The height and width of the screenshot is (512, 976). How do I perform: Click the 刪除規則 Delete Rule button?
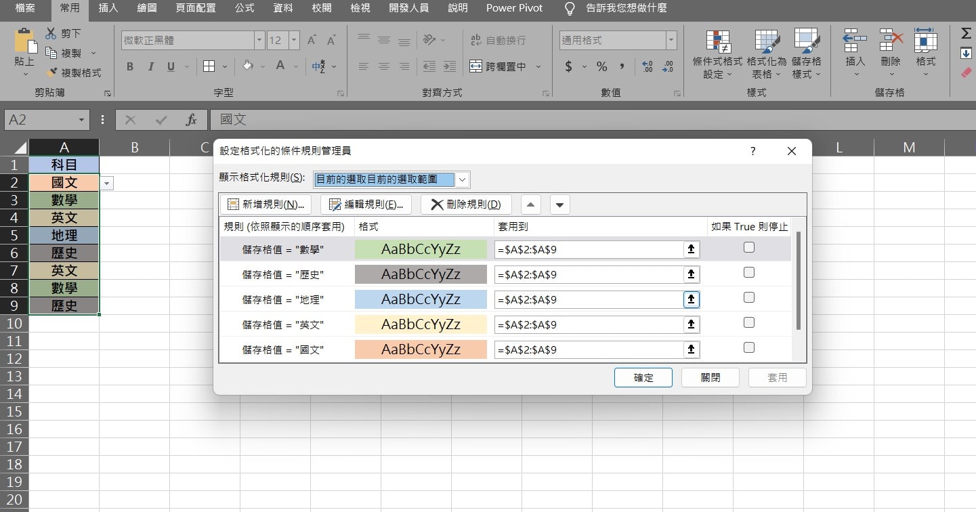pyautogui.click(x=466, y=205)
